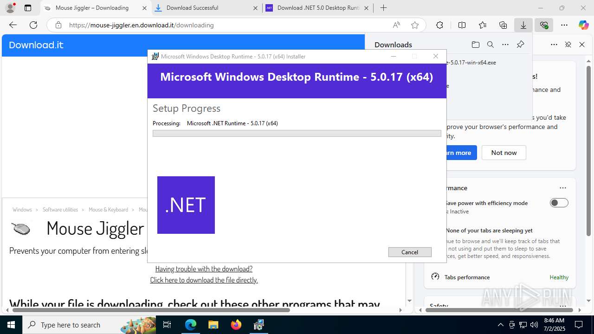Open Browser essentials more options

(x=554, y=45)
